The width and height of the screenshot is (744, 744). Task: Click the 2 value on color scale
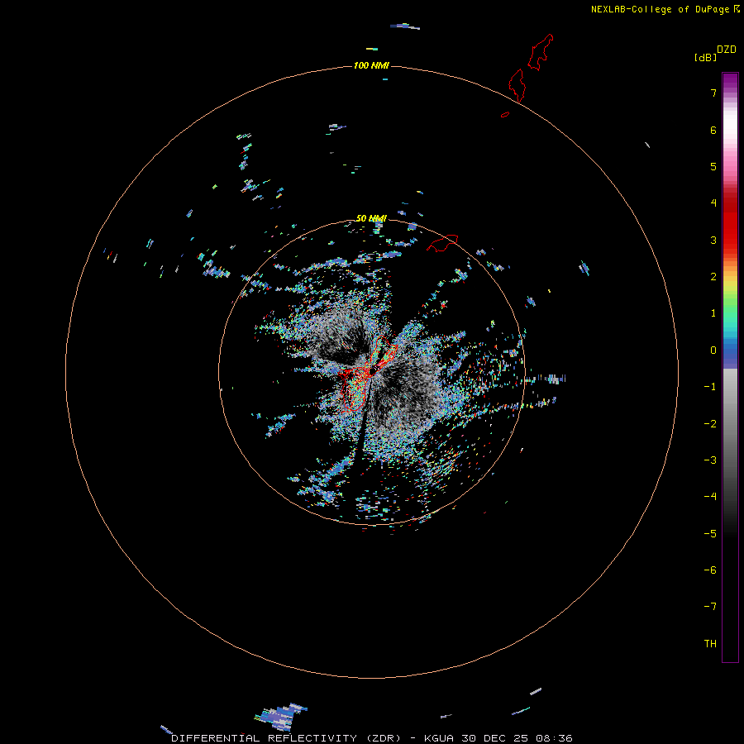[x=713, y=277]
